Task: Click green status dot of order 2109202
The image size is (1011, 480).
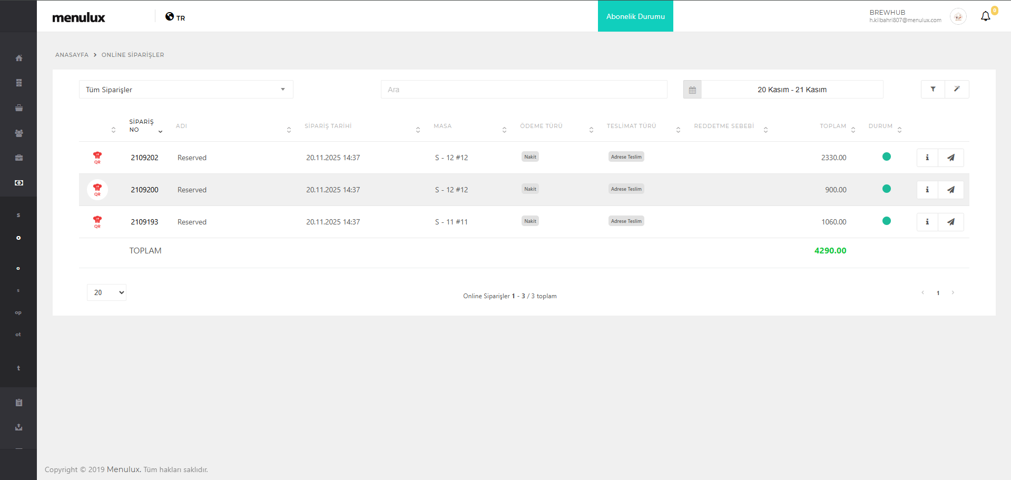Action: (x=887, y=156)
